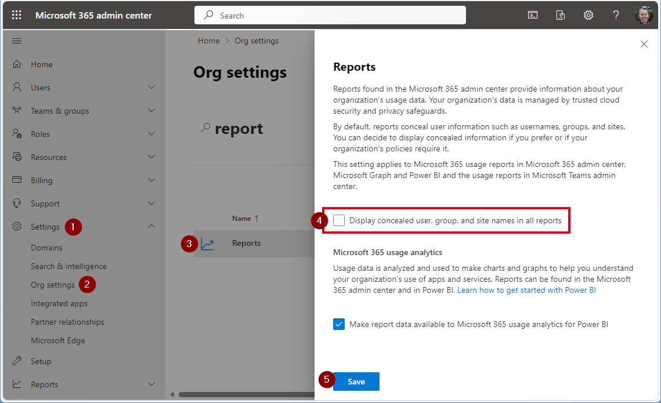Open Cloud Shell from the top bar

tap(532, 15)
